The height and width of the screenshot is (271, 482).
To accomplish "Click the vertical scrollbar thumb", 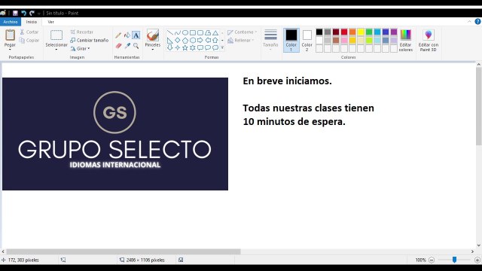I will [x=479, y=106].
